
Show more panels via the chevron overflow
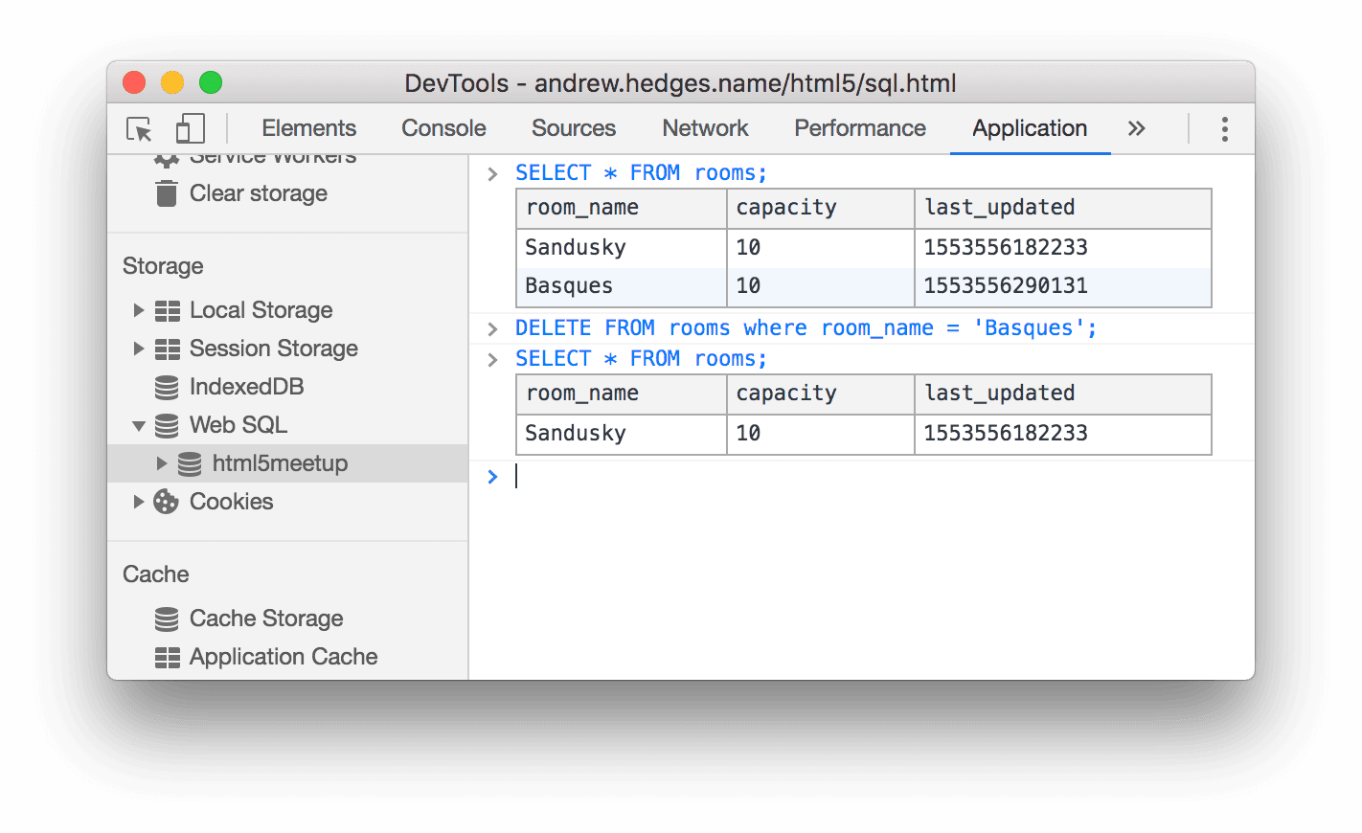[1136, 127]
